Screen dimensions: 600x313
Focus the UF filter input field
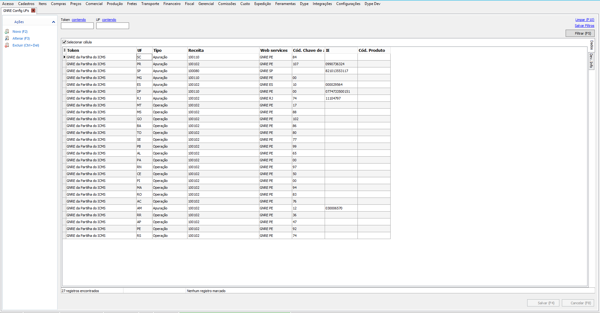112,26
